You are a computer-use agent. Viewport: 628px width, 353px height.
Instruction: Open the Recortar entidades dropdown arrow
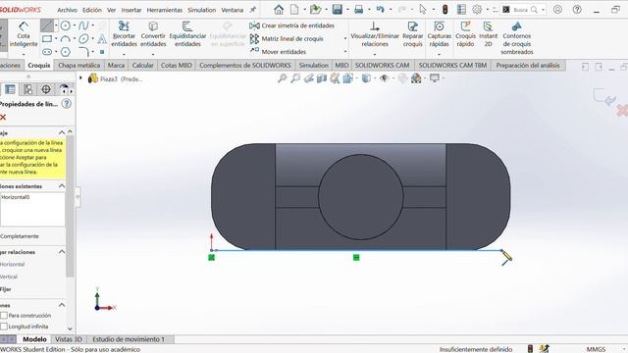click(x=124, y=54)
